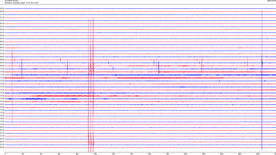Select the '13:30' time row label
Image resolution: width=276 pixels, height=155 pixels.
[2, 90]
